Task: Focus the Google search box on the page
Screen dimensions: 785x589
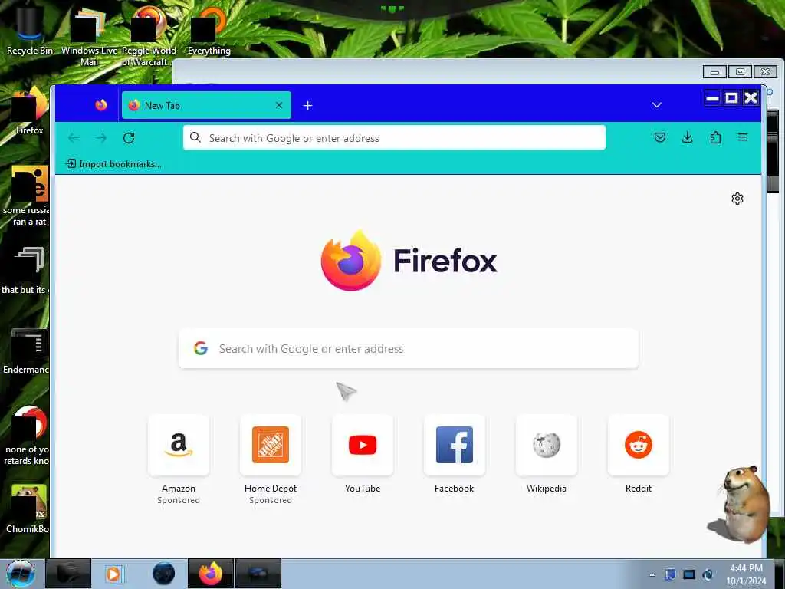Action: [409, 349]
